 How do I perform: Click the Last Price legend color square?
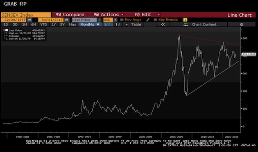7,30
